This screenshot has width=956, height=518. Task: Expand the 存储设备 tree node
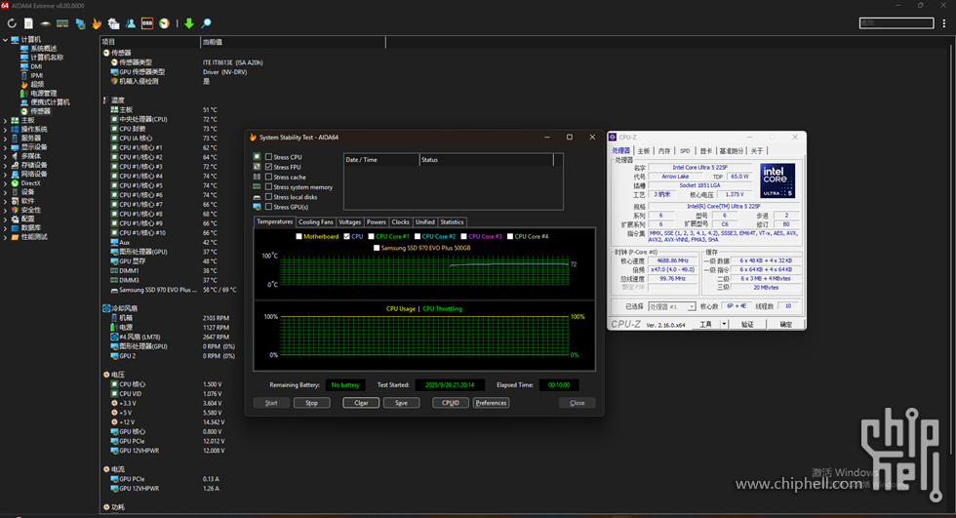coord(5,165)
